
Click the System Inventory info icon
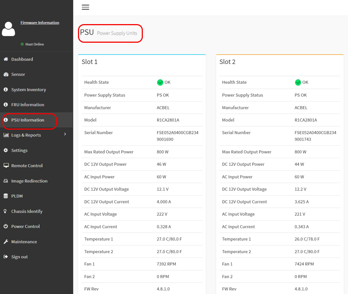(x=6, y=89)
